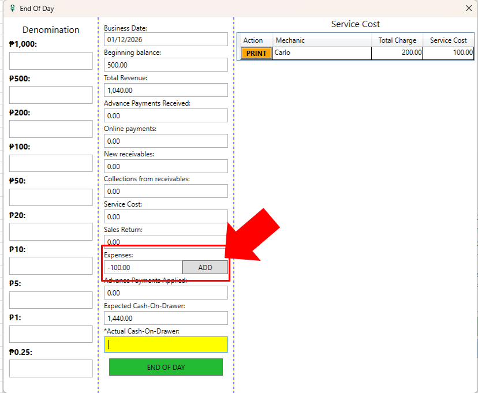Click the Total Charge column header
The width and height of the screenshot is (478, 393).
point(397,40)
